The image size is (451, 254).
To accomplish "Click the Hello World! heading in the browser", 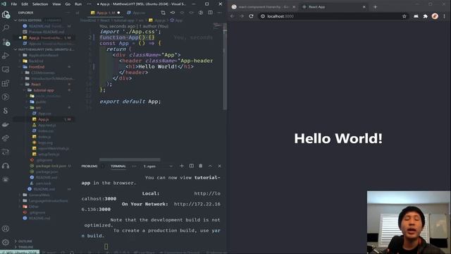I will pos(338,138).
